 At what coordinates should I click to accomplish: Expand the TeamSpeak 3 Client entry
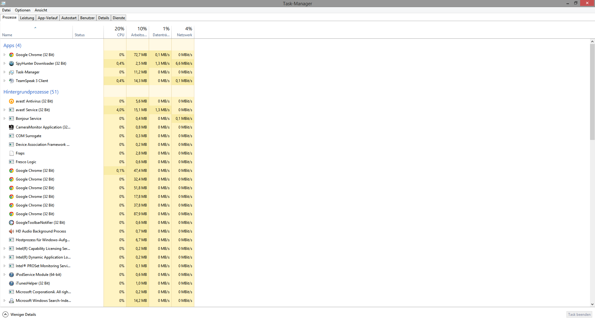pos(4,81)
